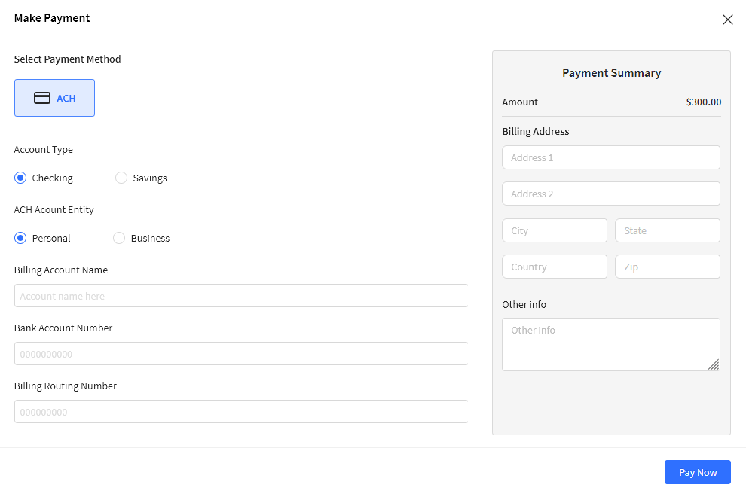Choose the Savings account type
The image size is (746, 494).
(121, 178)
